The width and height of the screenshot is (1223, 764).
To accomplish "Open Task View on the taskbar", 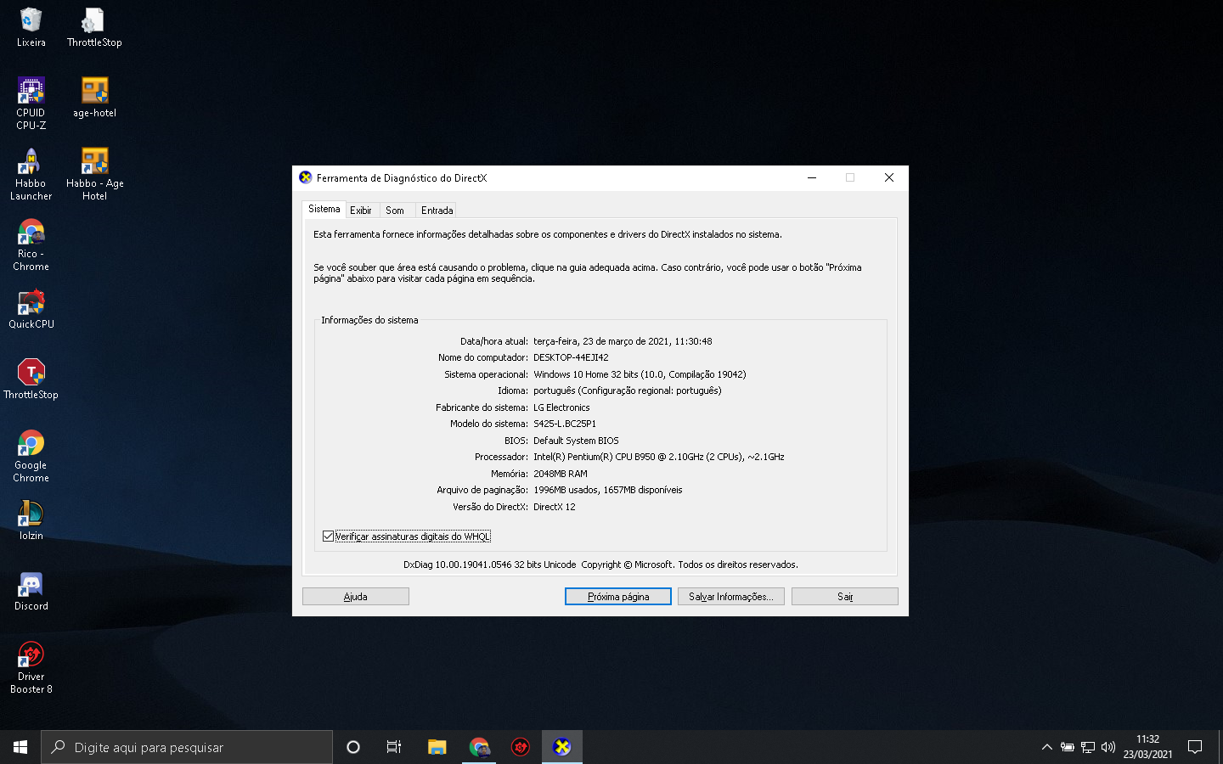I will tap(394, 747).
